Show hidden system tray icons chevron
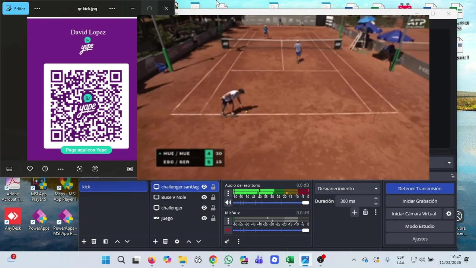The height and width of the screenshot is (268, 476). 354,260
